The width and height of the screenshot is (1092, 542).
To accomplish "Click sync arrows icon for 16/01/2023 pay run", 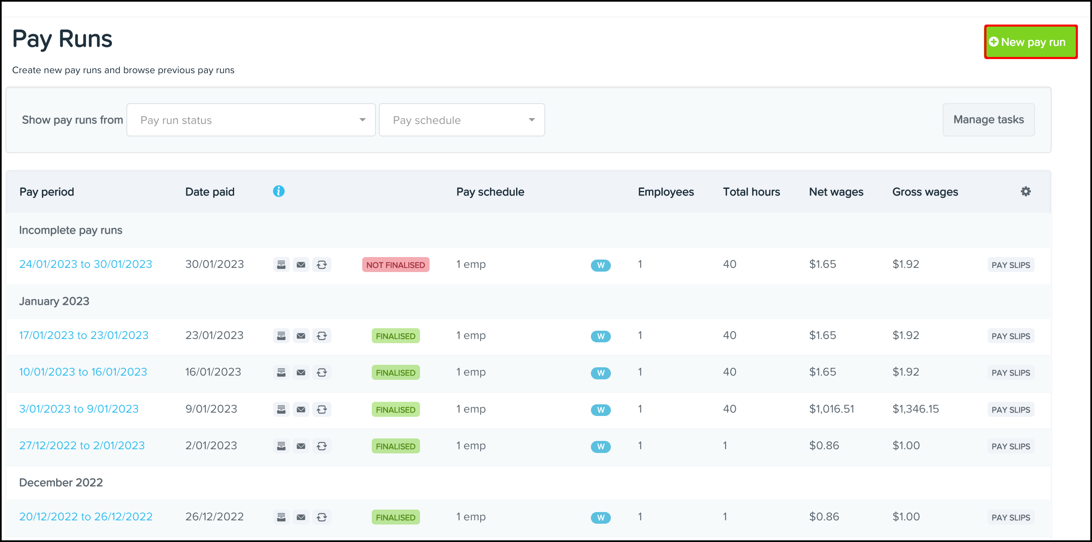I will coord(322,372).
